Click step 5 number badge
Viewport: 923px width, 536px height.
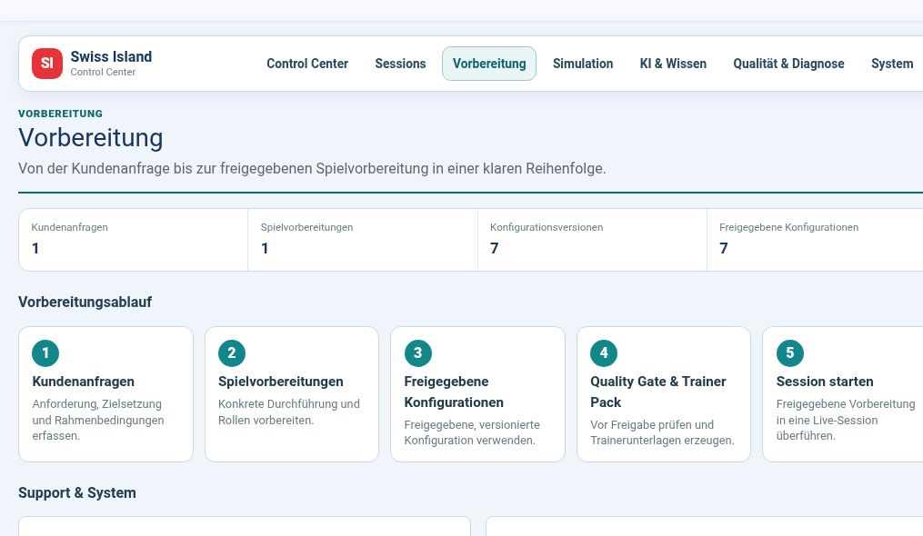(x=790, y=353)
